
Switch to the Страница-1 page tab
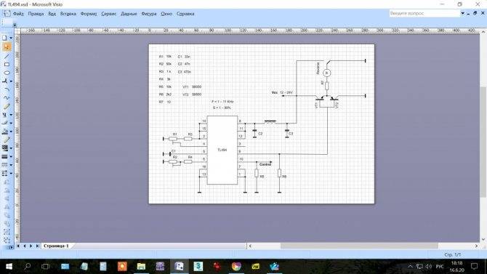pos(56,246)
